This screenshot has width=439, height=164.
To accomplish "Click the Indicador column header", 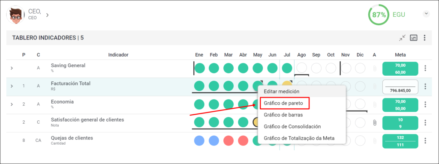I will [118, 55].
